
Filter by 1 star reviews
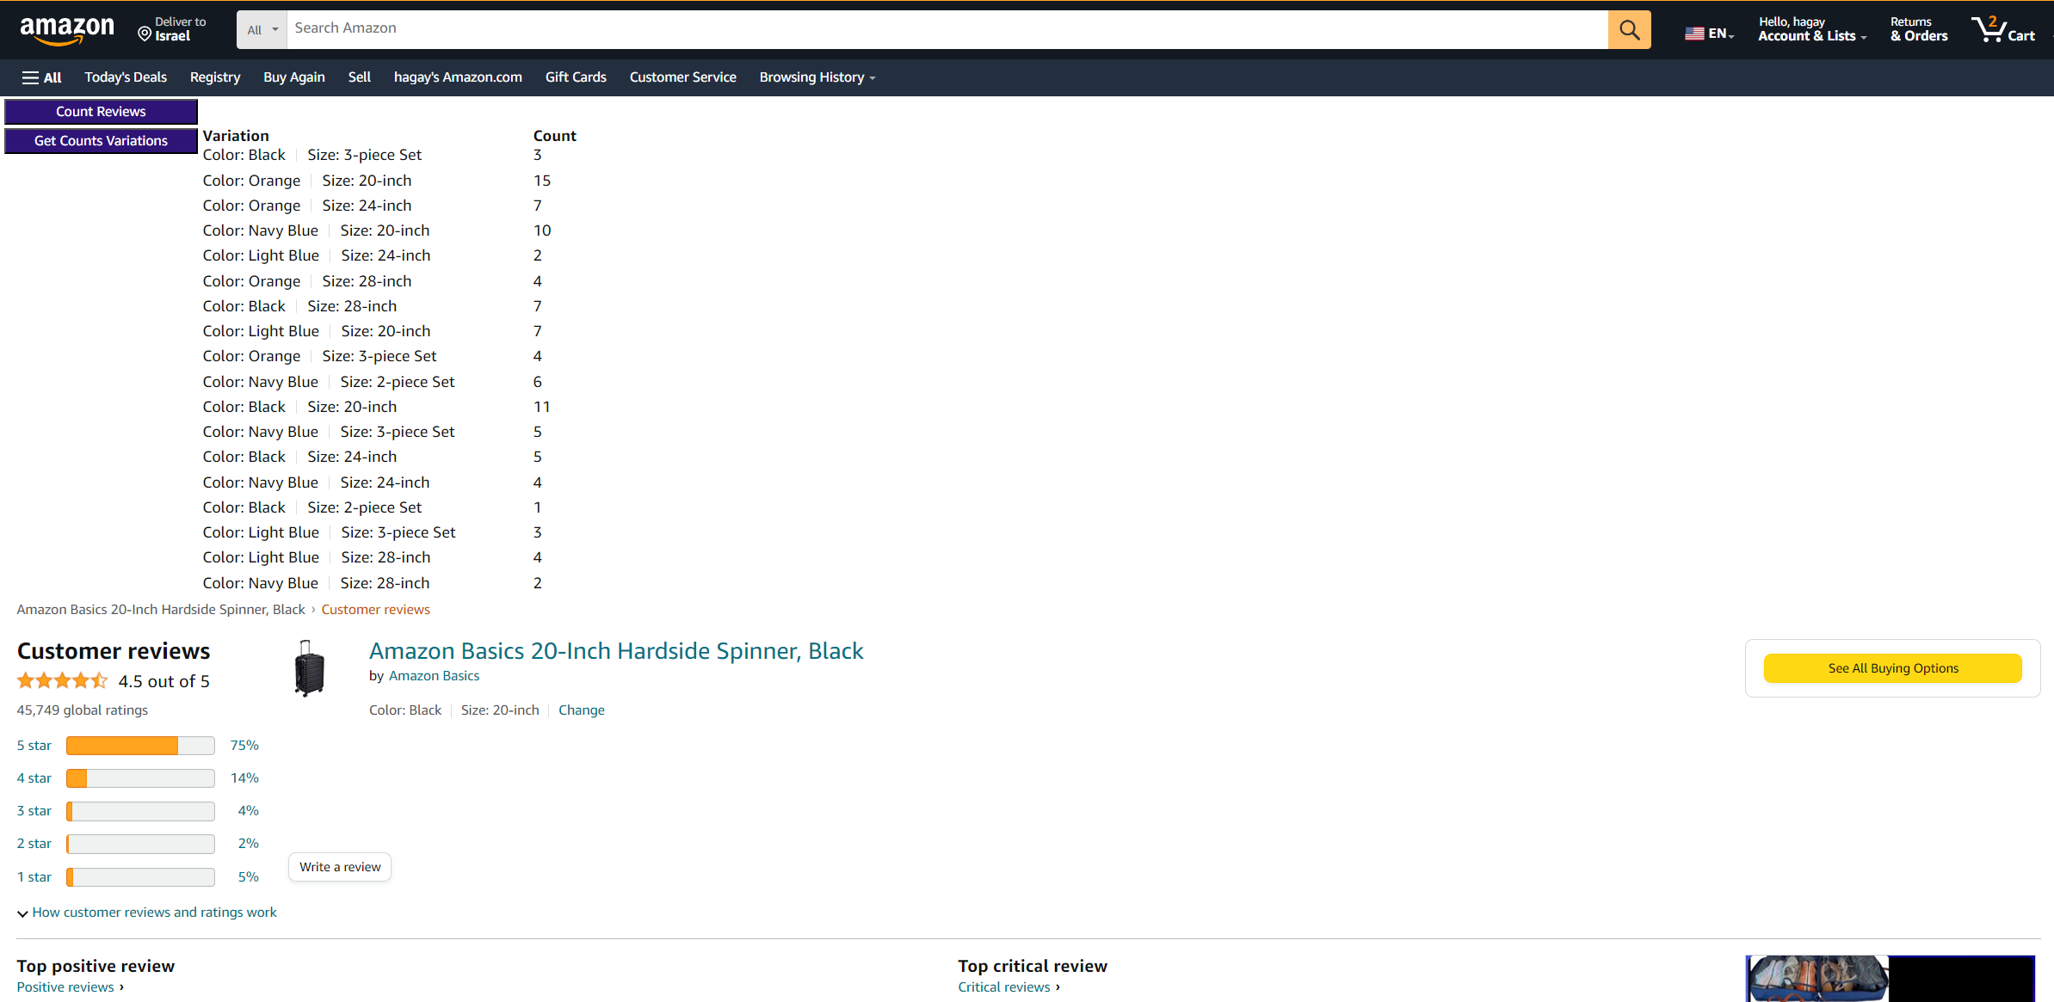point(34,877)
